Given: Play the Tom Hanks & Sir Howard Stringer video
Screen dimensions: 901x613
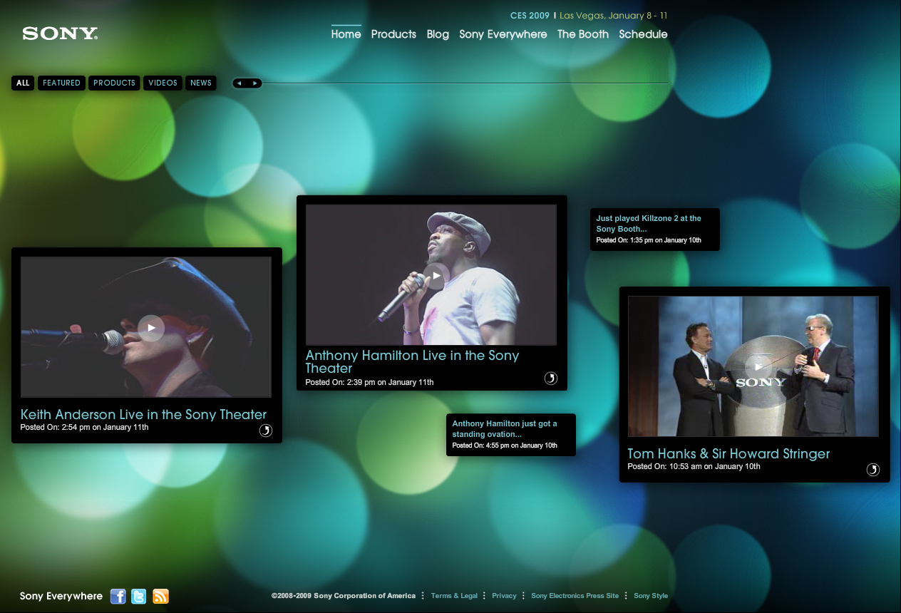Looking at the screenshot, I should click(x=758, y=367).
